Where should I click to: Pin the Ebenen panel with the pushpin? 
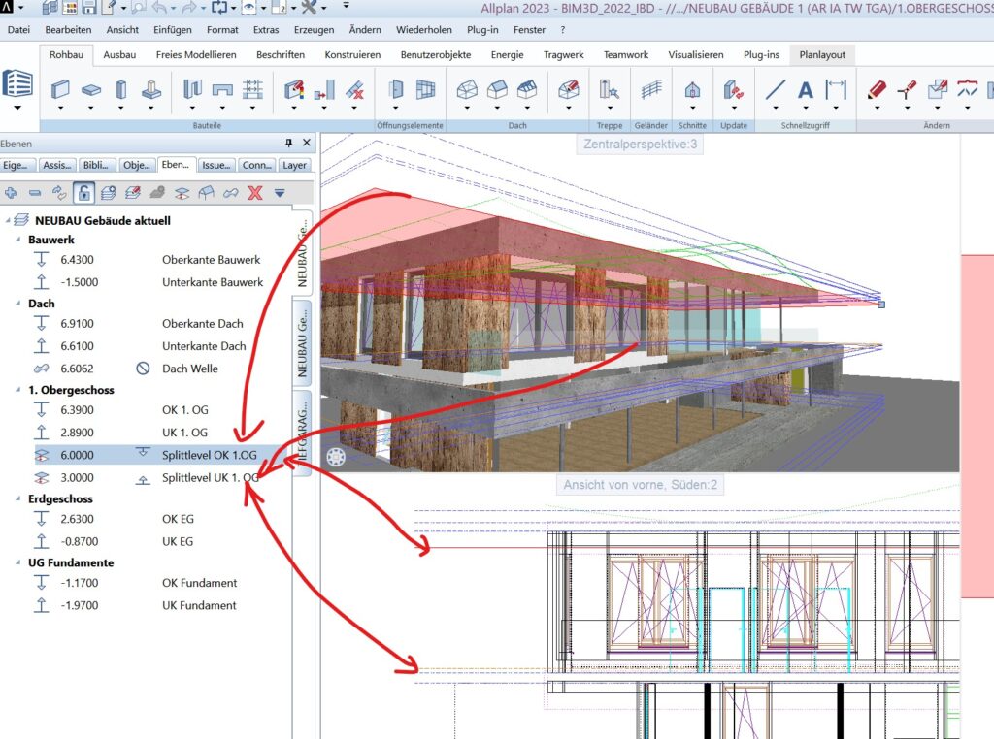click(x=288, y=143)
